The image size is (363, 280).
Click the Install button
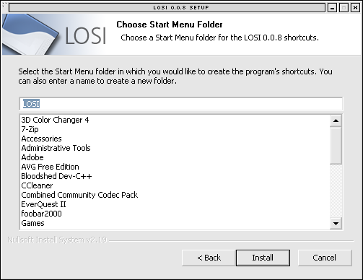coord(263,258)
